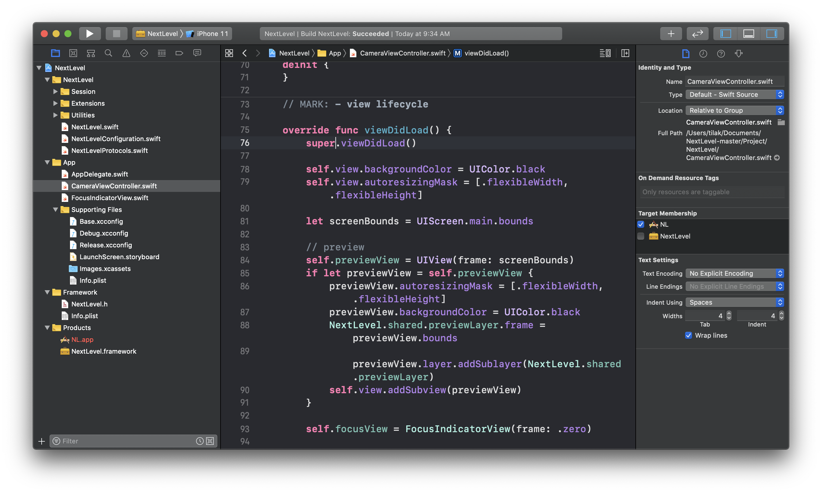The height and width of the screenshot is (493, 822).
Task: Uncheck the NL target membership
Action: pos(641,225)
